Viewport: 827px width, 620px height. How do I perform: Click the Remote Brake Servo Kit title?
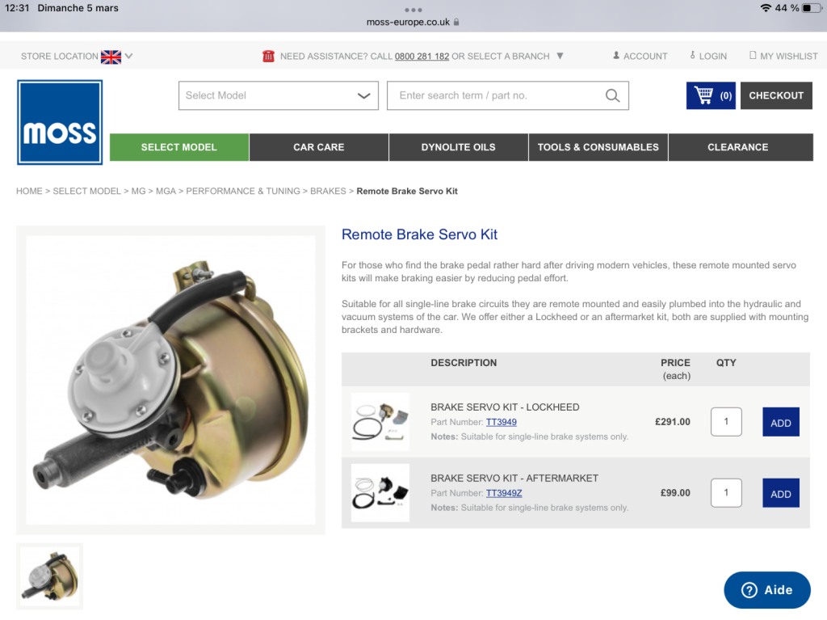[419, 234]
